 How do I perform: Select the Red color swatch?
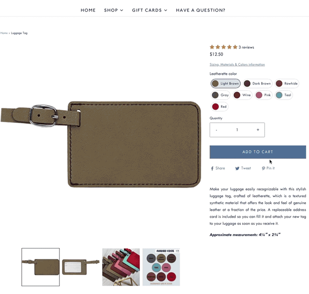[219, 106]
